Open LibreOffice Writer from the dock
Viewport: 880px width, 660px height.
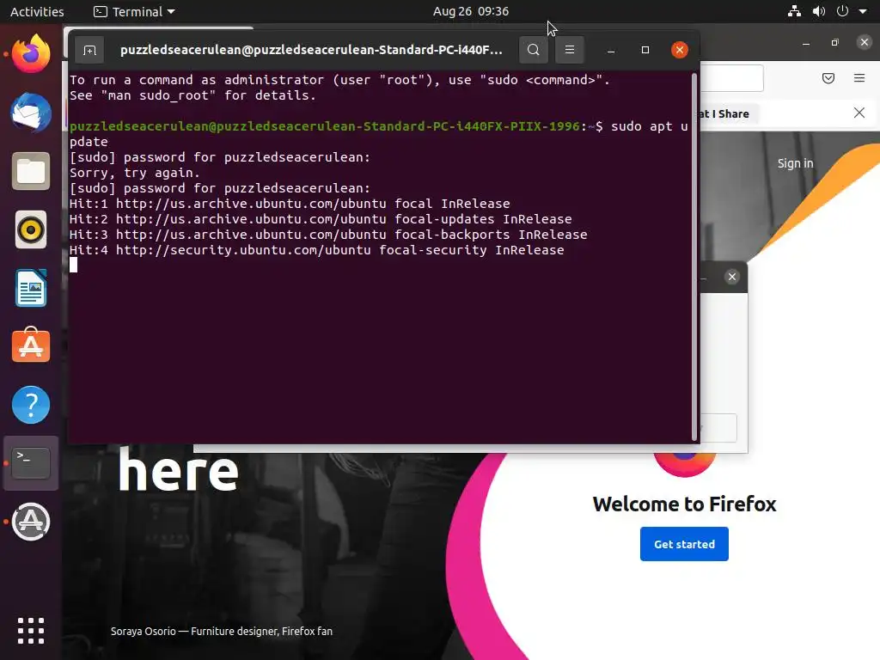(x=31, y=288)
